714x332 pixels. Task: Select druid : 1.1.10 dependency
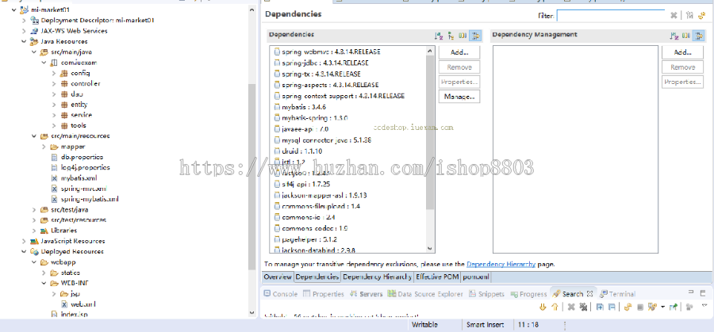point(299,151)
